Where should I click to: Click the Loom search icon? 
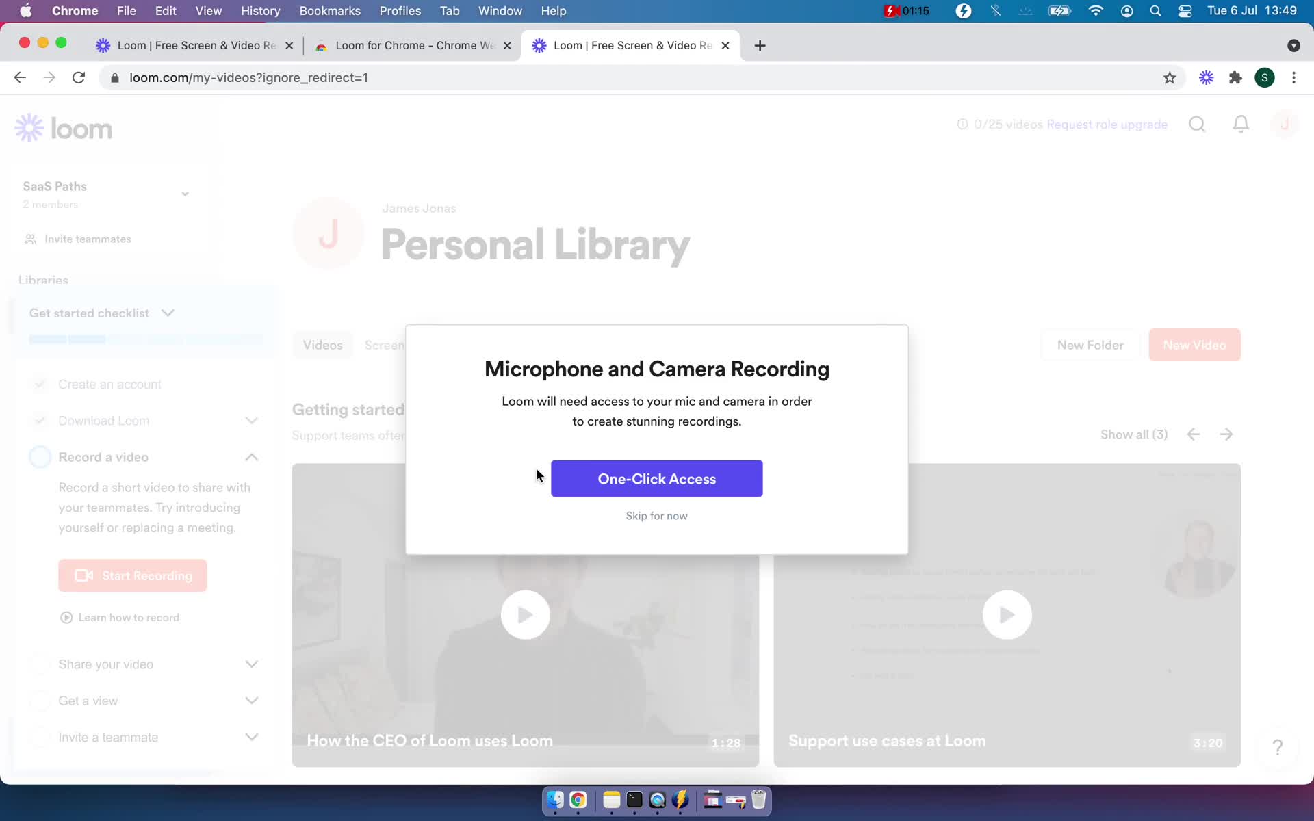point(1198,124)
